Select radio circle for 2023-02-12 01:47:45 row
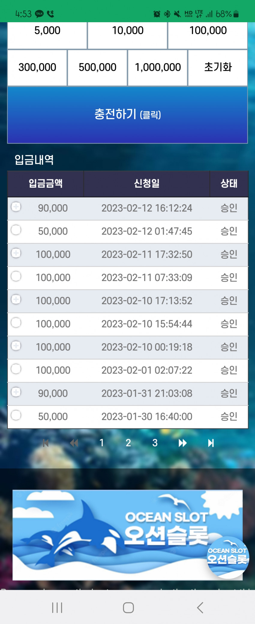255x624 pixels. [16, 230]
